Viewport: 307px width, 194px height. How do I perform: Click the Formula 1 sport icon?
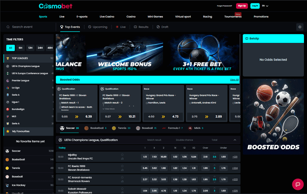[164, 128]
